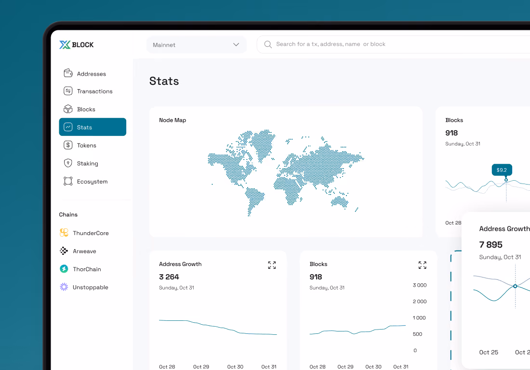The image size is (530, 370).
Task: Click the Addresses wallet icon
Action: click(68, 73)
